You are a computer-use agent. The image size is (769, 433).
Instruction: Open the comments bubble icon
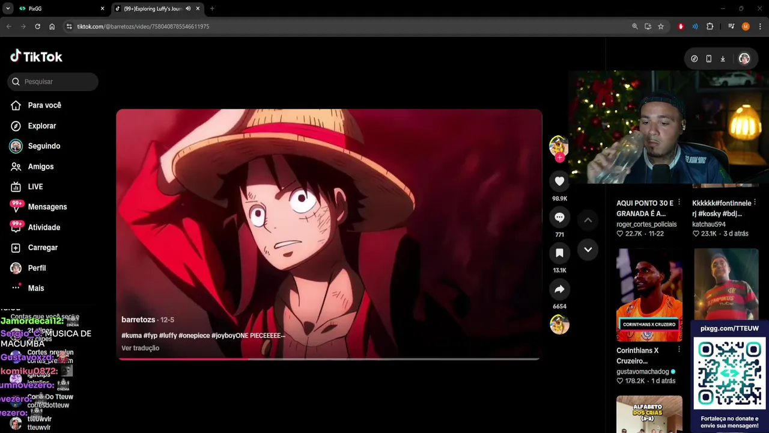559,217
